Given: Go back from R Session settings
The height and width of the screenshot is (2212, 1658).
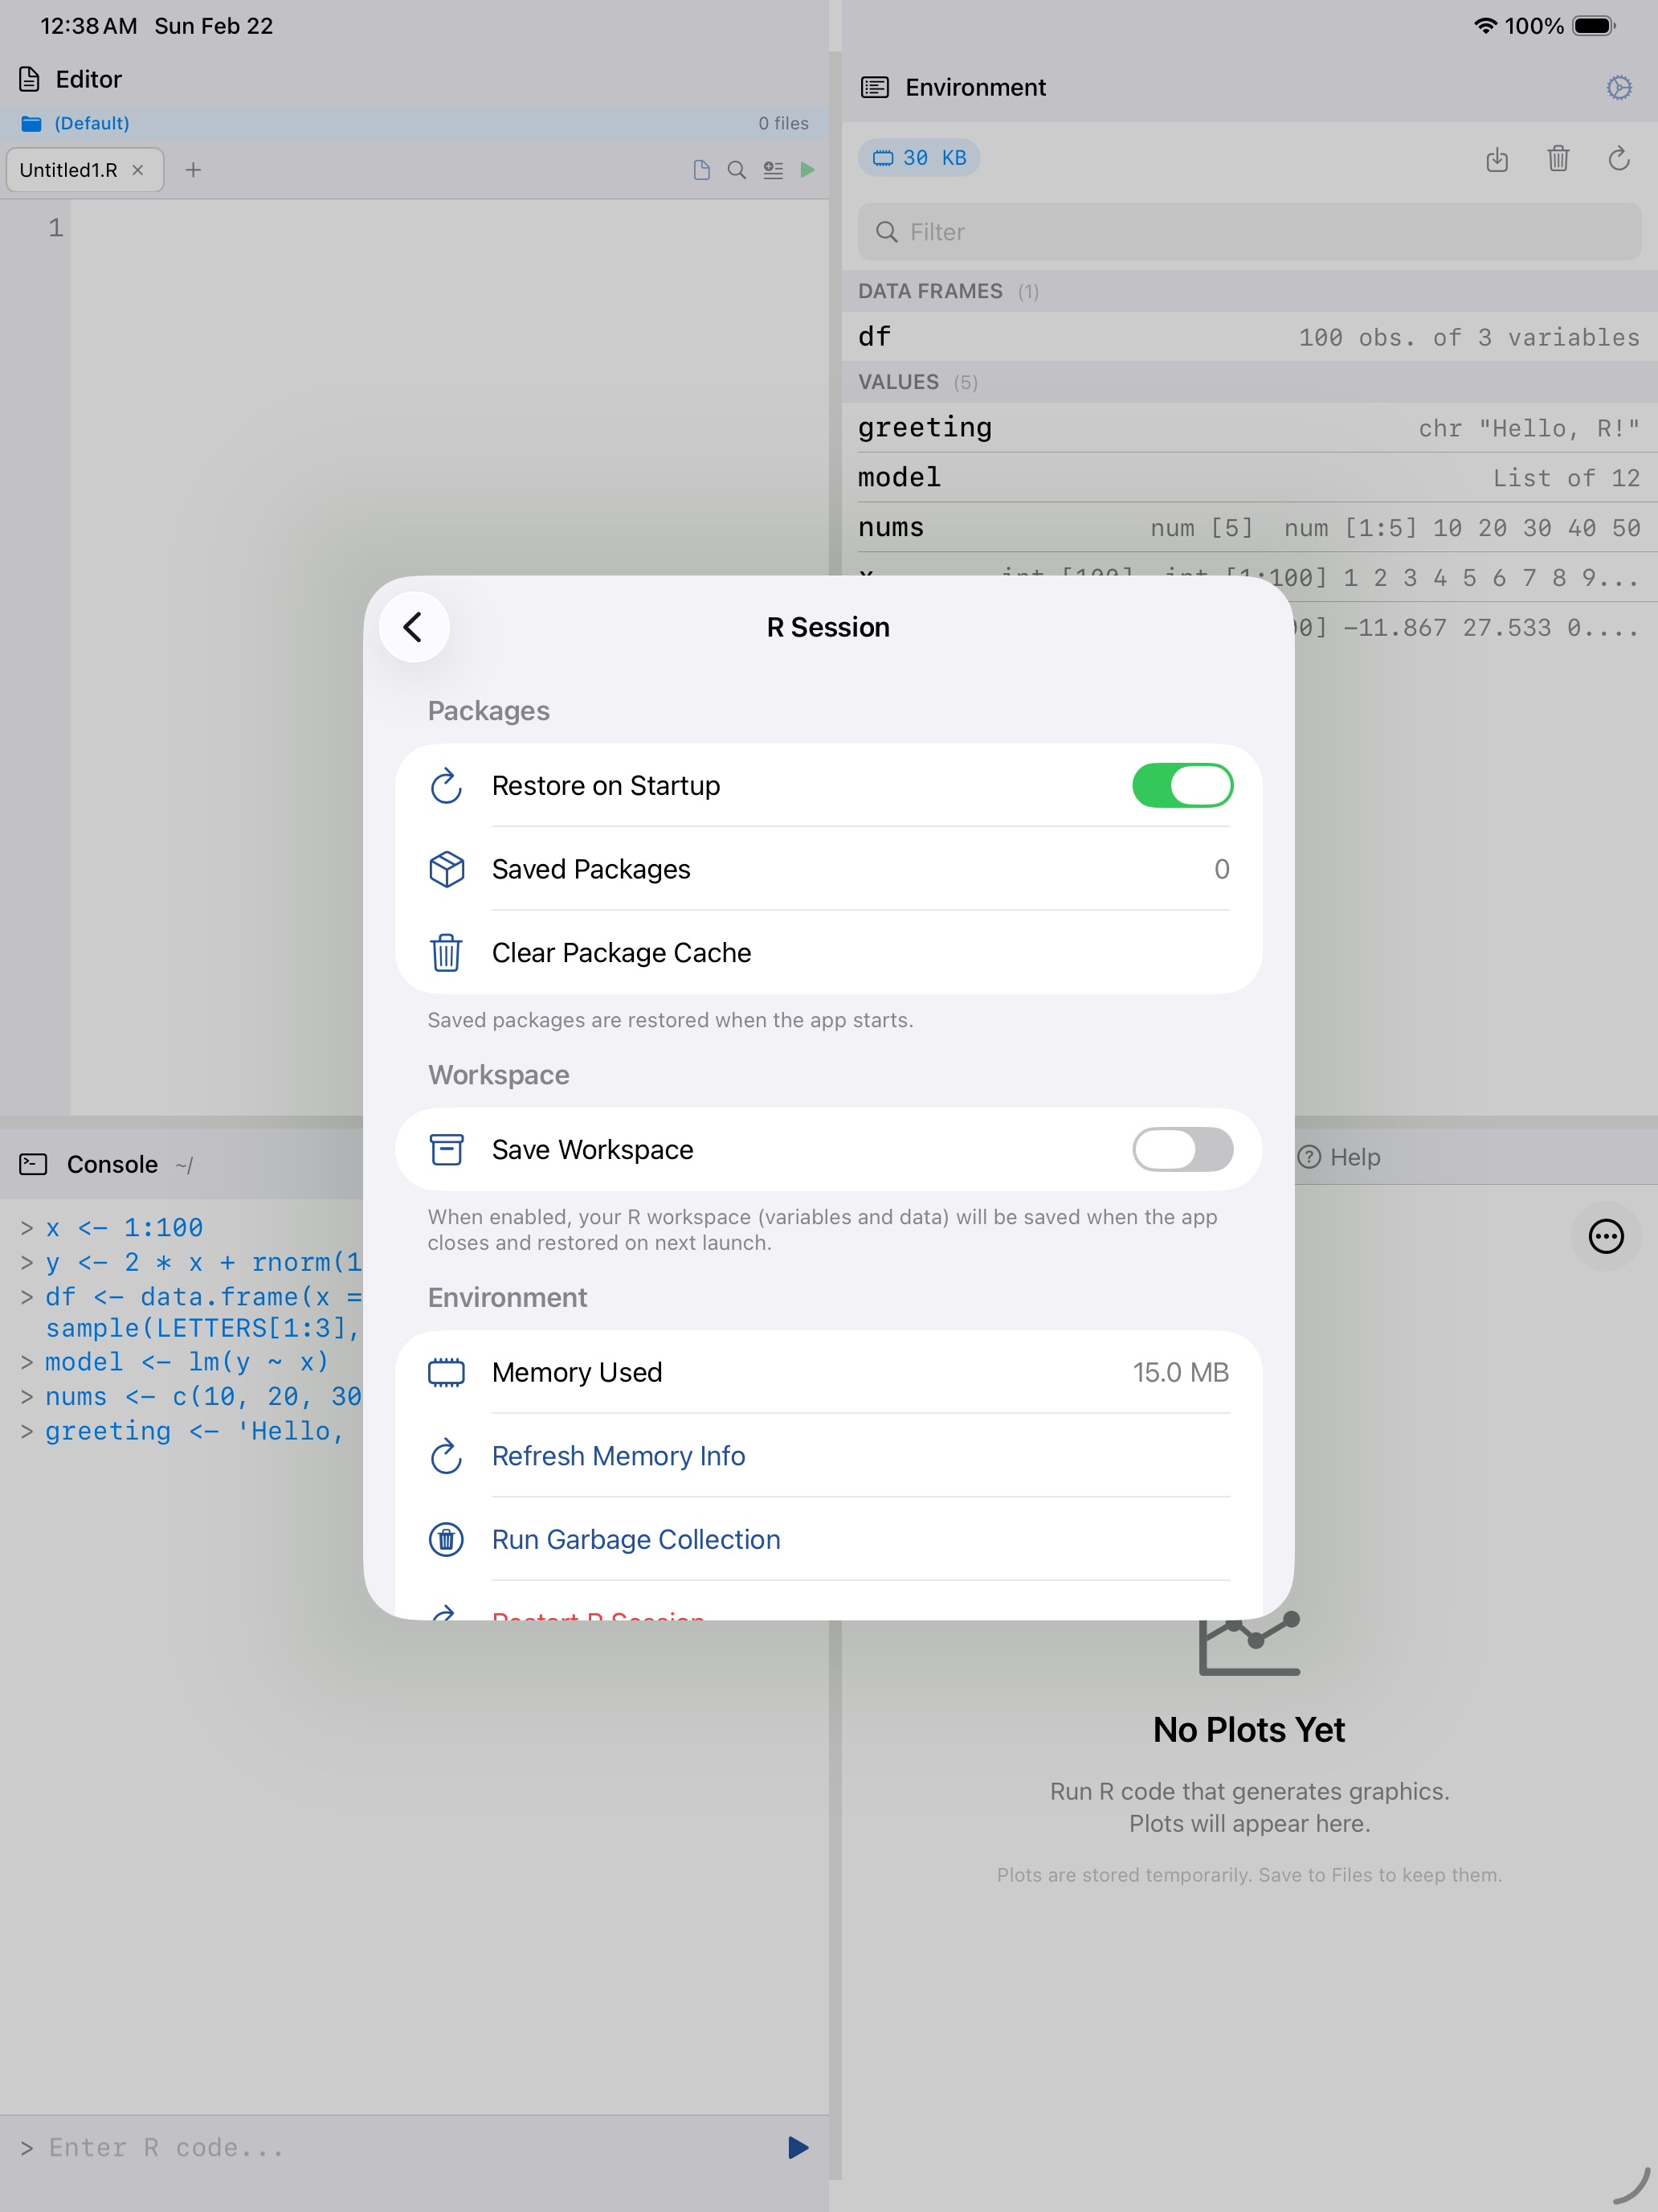Looking at the screenshot, I should click(x=414, y=627).
